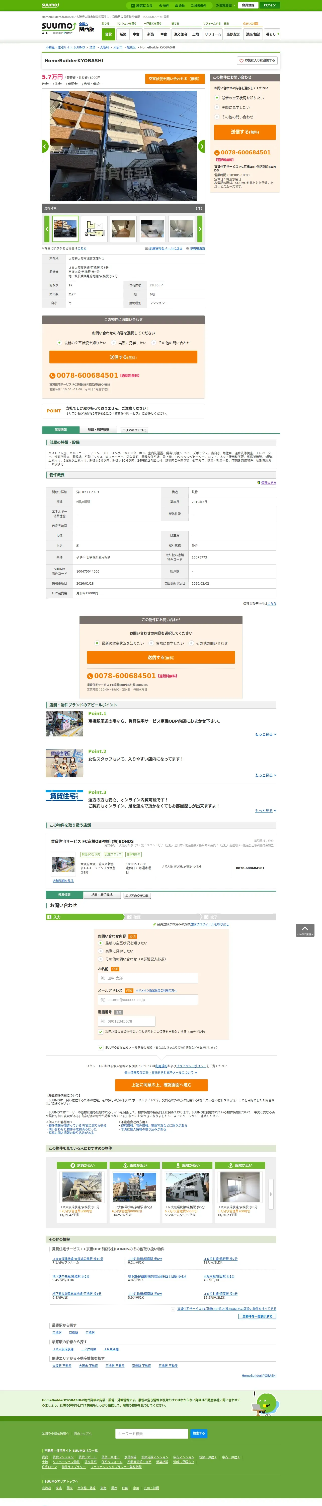Click the Point.3 賃貸住宅 logo image
Viewport: 322px width, 1506px height.
64,796
